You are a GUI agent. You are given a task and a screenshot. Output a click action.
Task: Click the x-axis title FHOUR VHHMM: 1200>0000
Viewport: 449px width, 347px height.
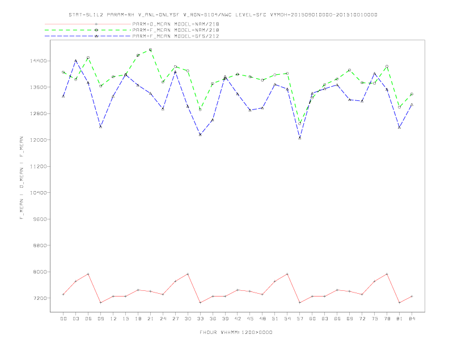(236, 332)
